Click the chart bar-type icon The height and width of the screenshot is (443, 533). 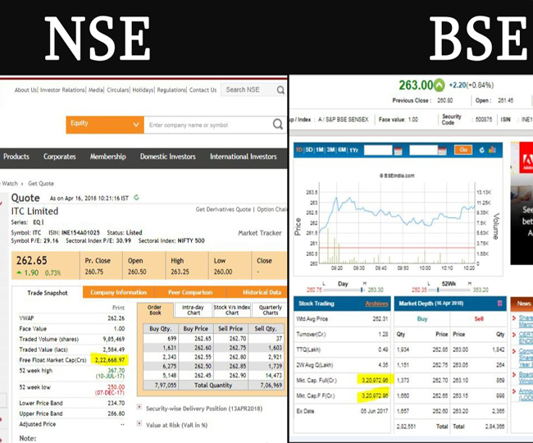[493, 150]
